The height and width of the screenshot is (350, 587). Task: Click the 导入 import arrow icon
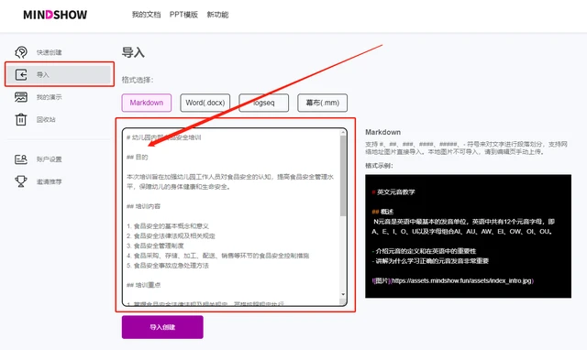click(21, 74)
